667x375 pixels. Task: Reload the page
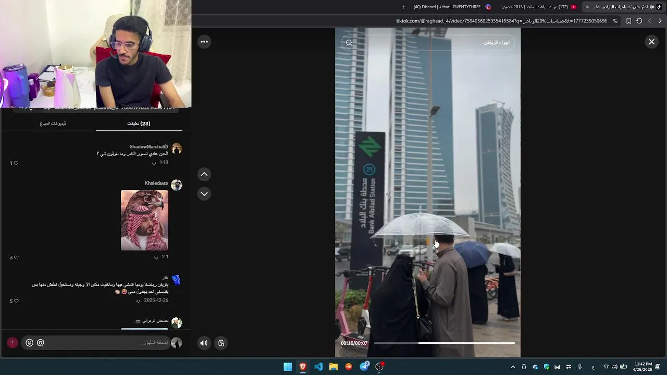(639, 21)
